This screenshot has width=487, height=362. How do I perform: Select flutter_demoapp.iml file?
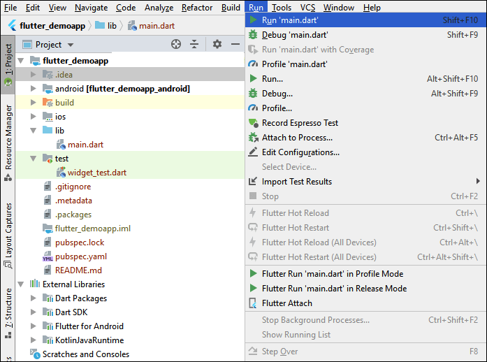tap(92, 229)
